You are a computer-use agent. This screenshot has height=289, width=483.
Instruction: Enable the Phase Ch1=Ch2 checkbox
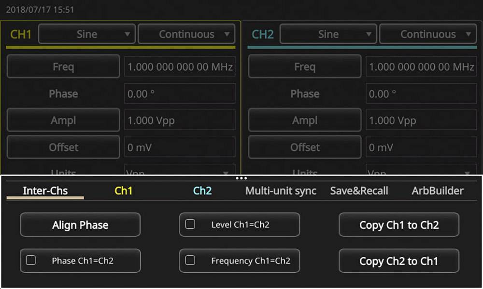(x=31, y=260)
